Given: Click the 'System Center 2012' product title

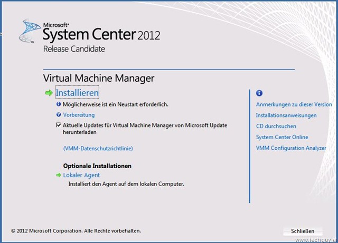Looking at the screenshot, I should coord(101,34).
